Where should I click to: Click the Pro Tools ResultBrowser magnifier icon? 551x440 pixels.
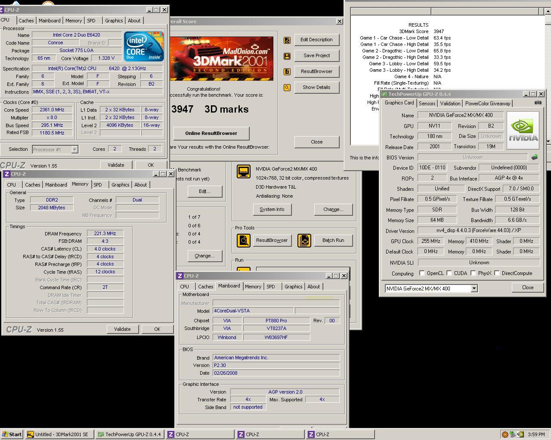(x=244, y=240)
